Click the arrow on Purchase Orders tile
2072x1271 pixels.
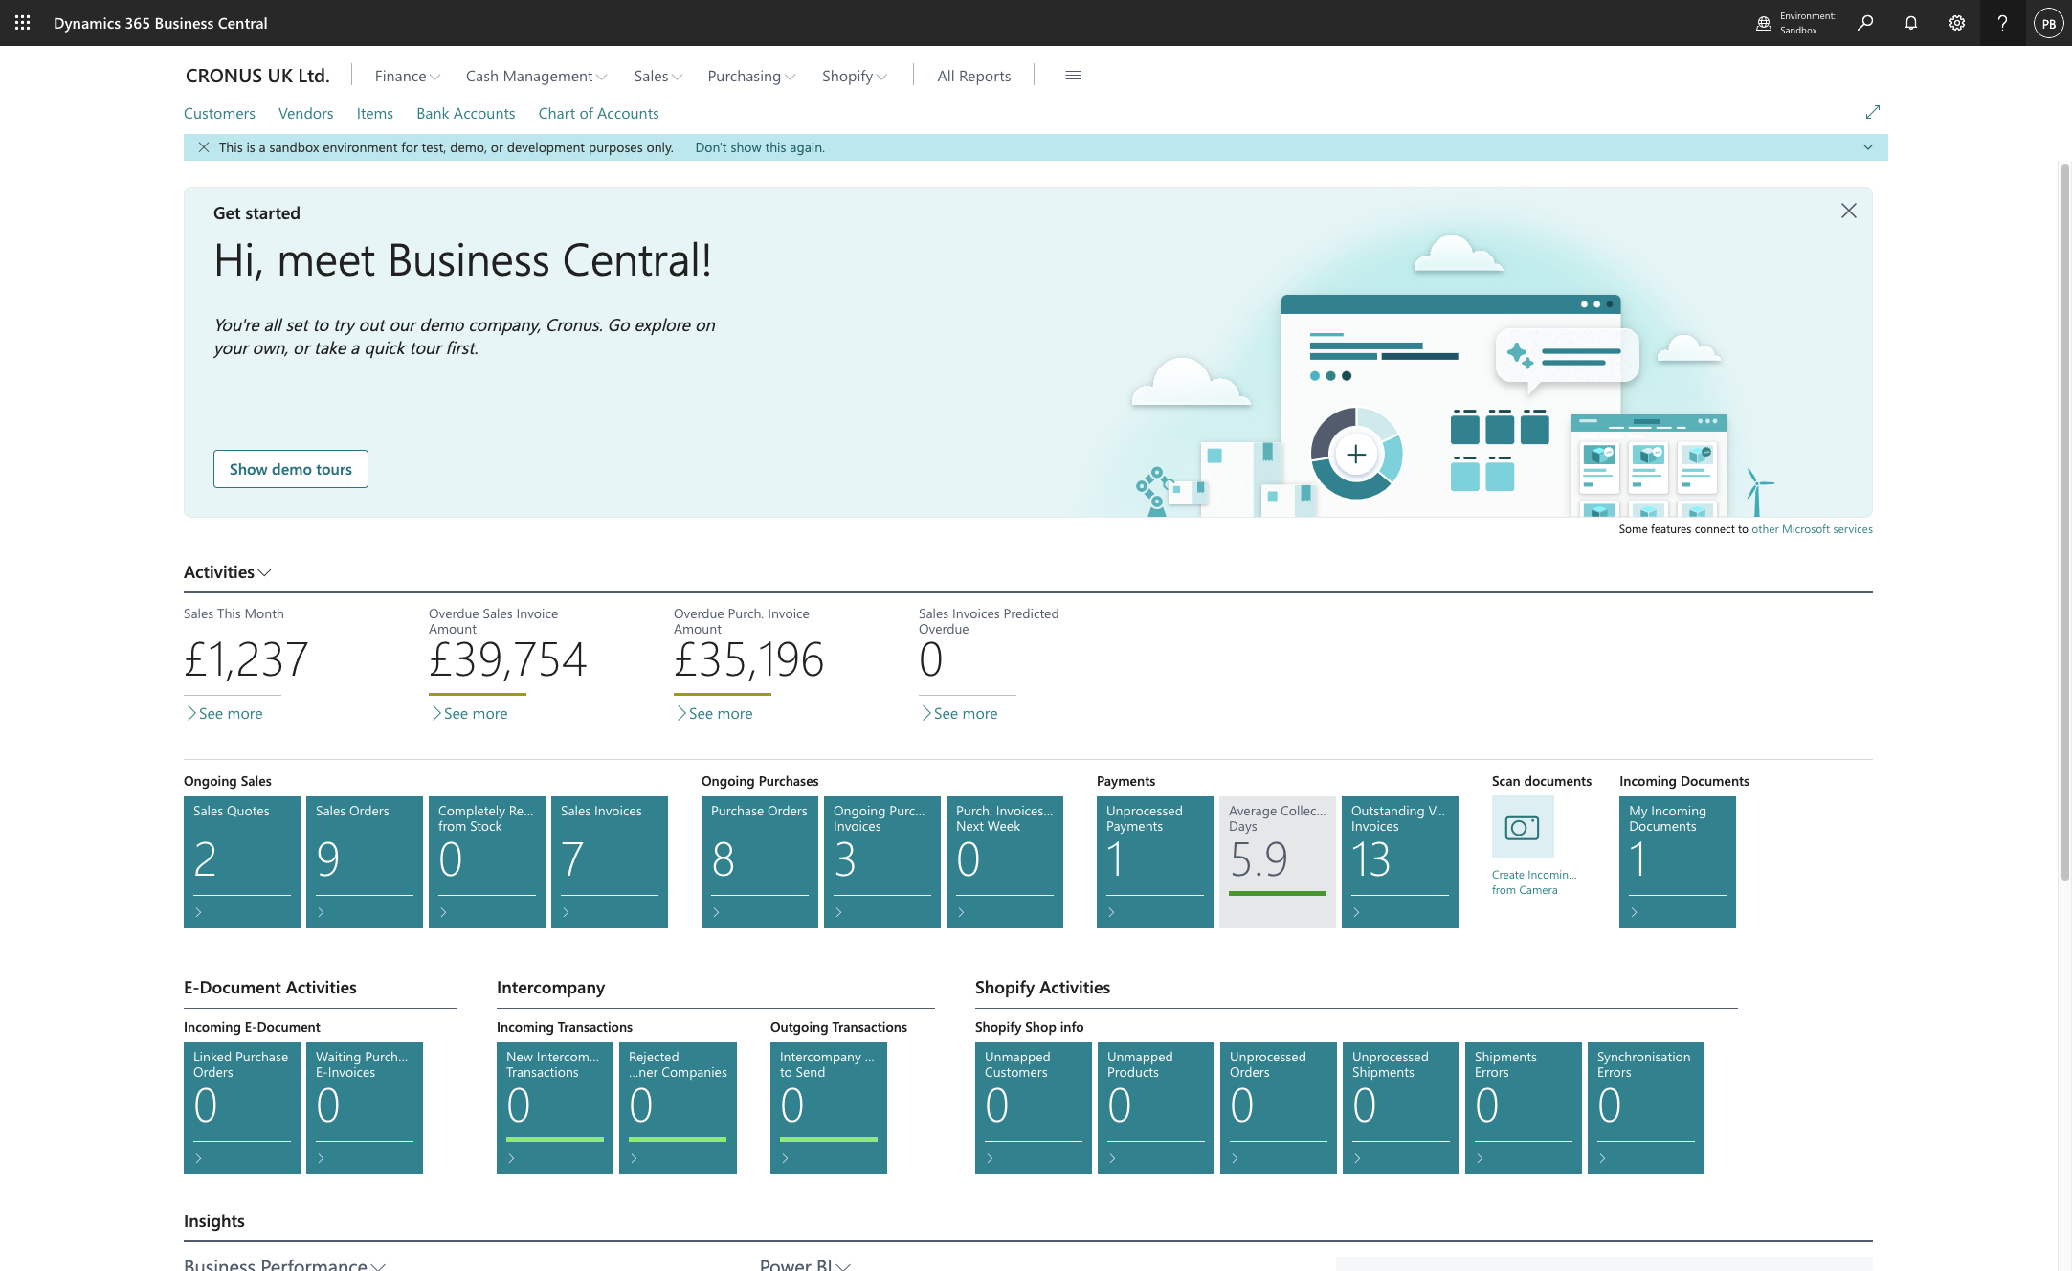pos(716,913)
